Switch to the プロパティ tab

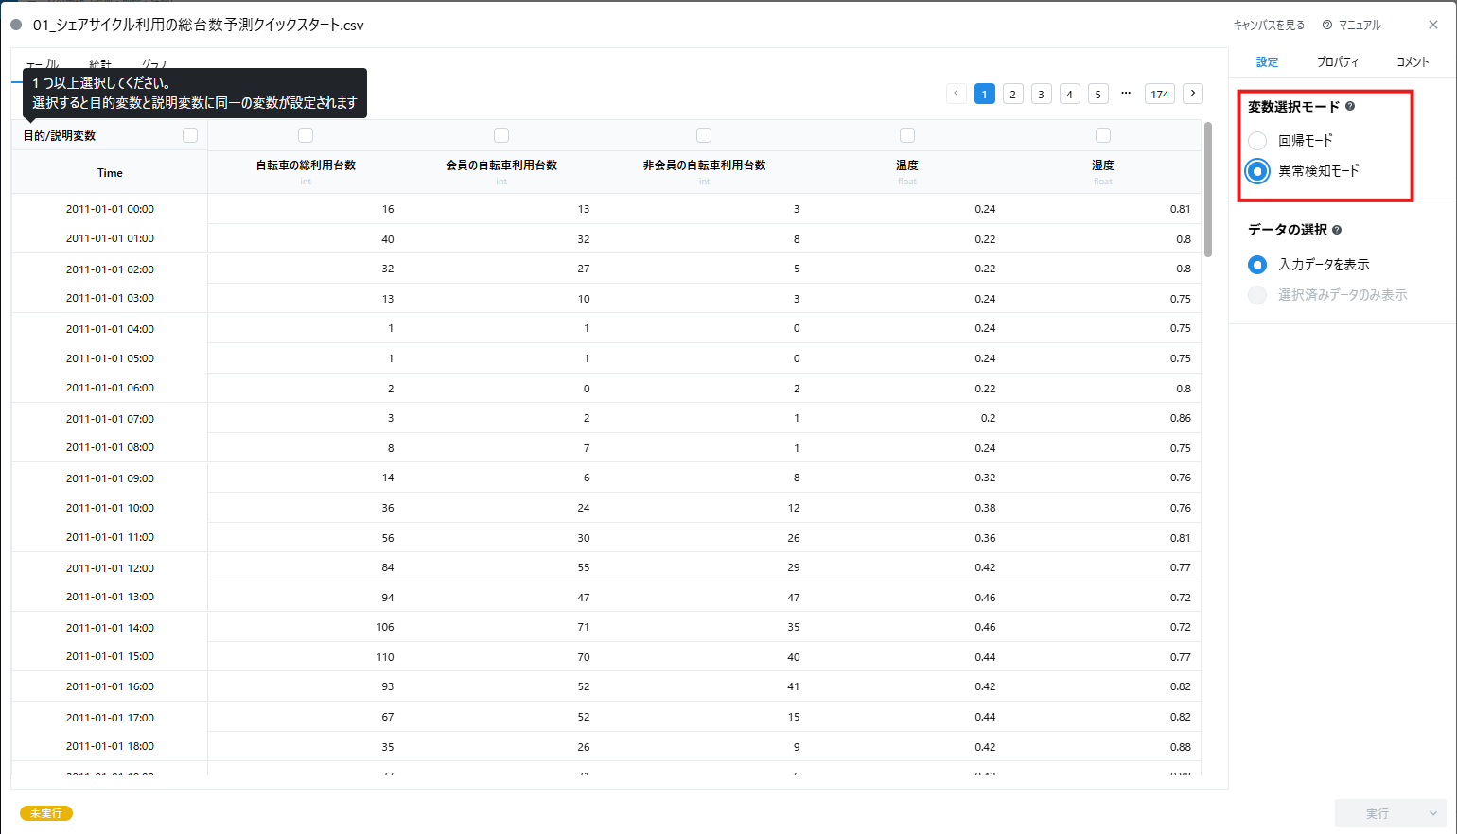click(x=1338, y=62)
